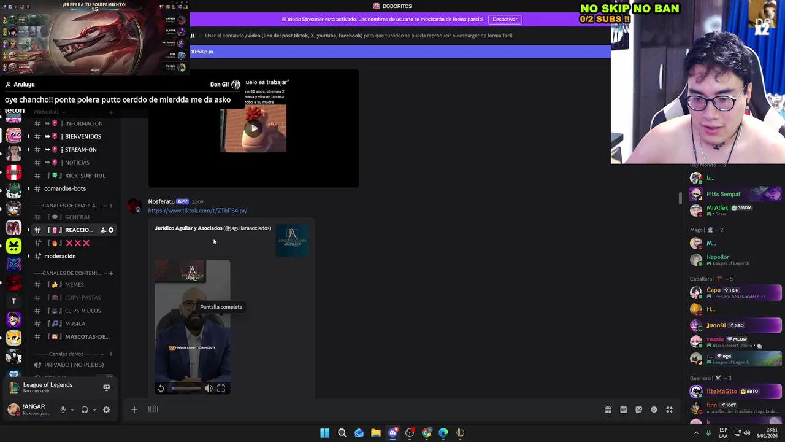The width and height of the screenshot is (785, 442).
Task: Open Windows taskbar search
Action: 342,433
